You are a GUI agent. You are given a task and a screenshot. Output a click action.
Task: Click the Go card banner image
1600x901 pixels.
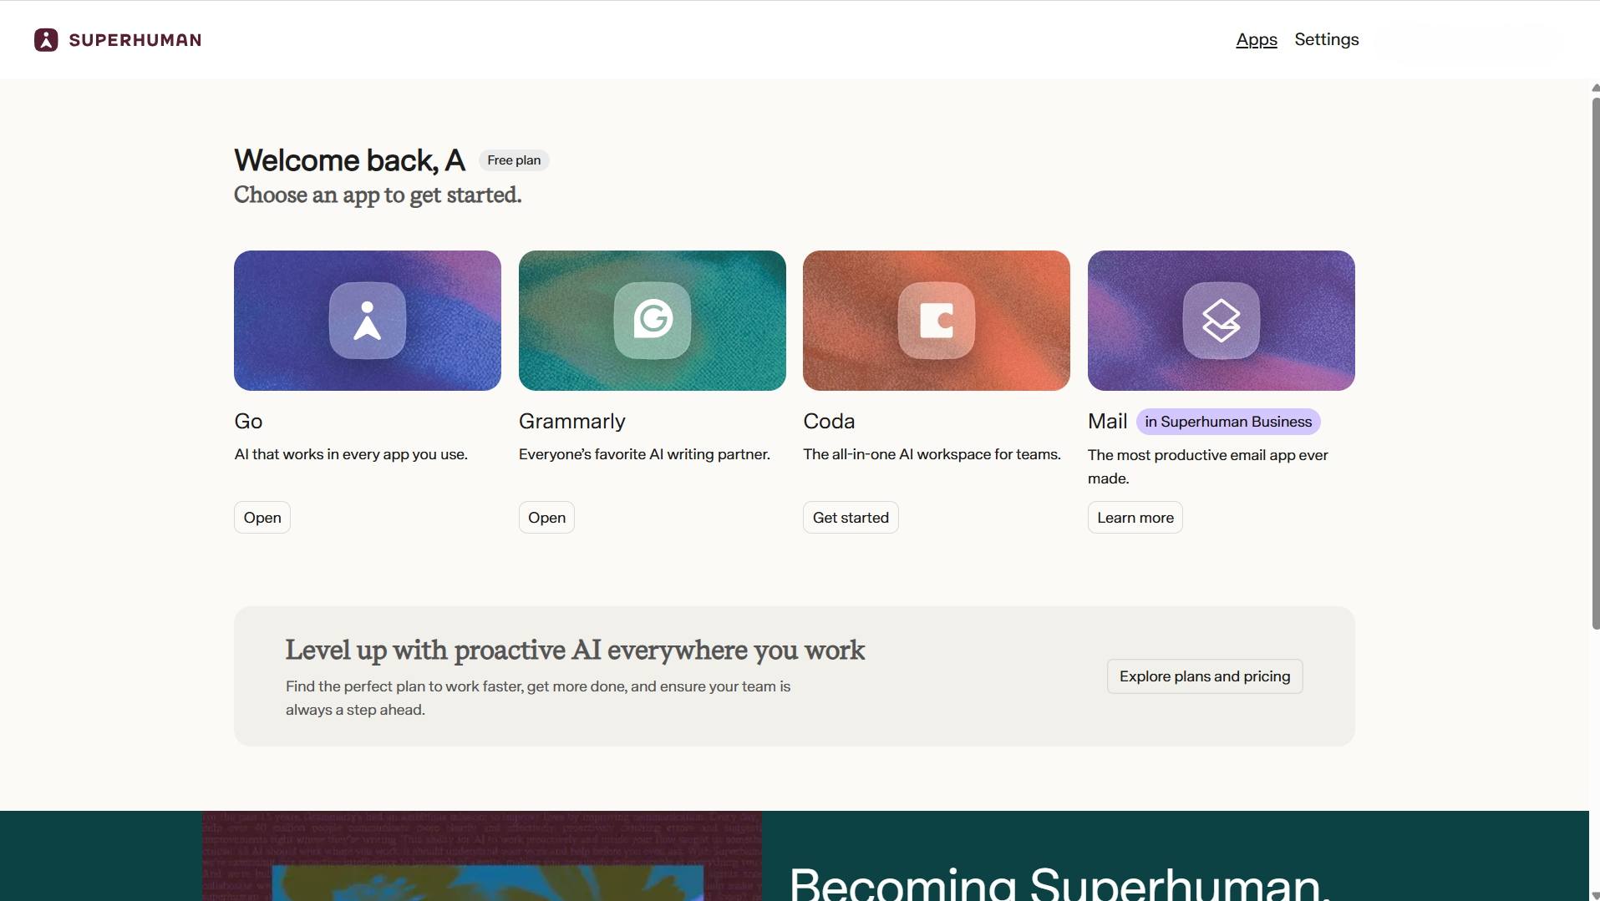[x=368, y=321]
